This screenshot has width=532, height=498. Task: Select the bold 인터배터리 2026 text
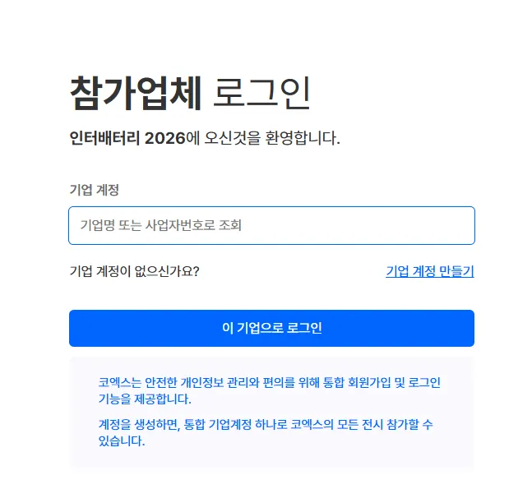coord(127,138)
